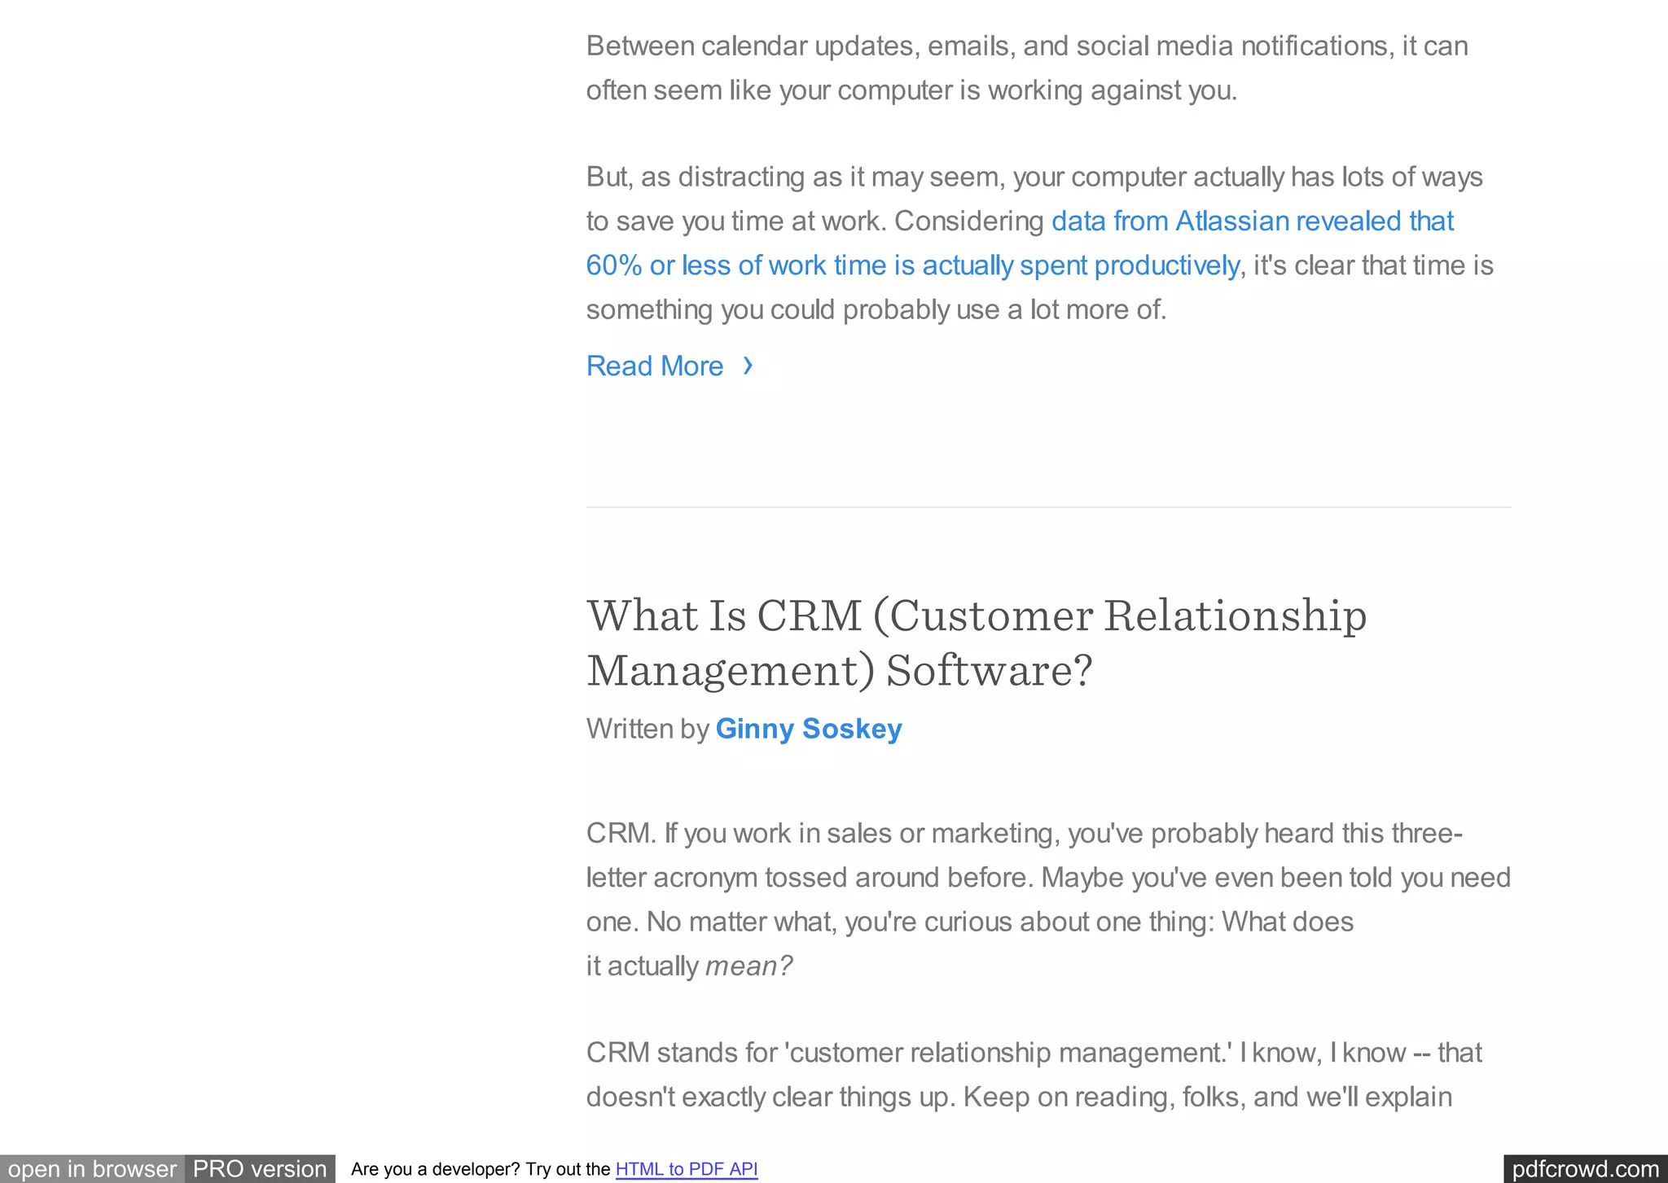The height and width of the screenshot is (1183, 1668).
Task: Click the line 'something you could probably use'
Action: coord(876,310)
